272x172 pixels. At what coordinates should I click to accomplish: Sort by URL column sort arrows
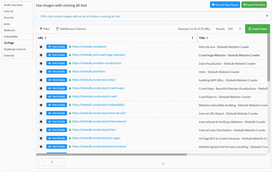(x=46, y=38)
